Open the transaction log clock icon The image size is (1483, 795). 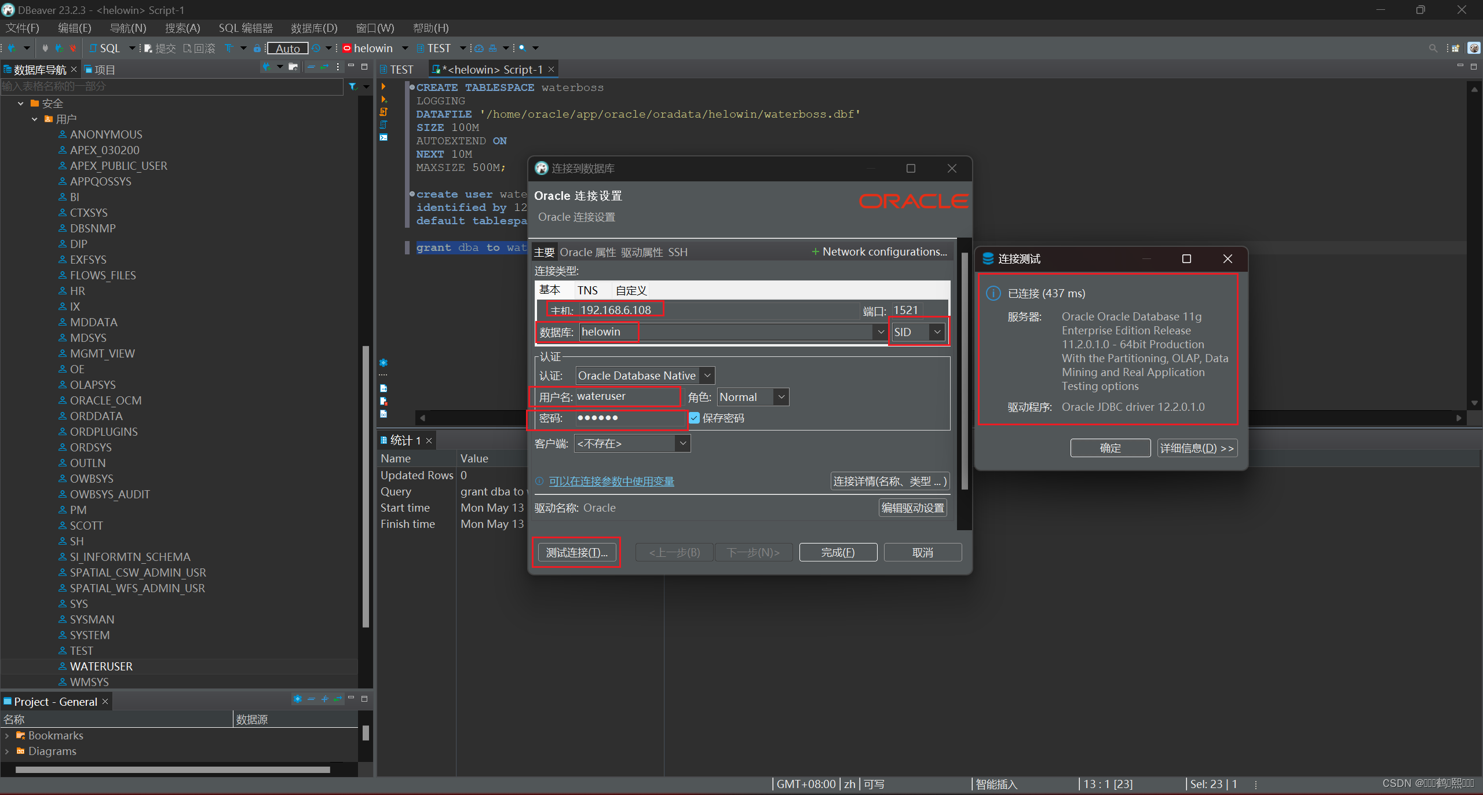point(316,48)
